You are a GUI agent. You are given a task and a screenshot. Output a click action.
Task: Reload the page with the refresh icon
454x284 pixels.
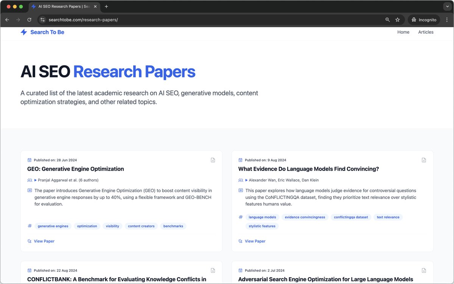coord(29,20)
